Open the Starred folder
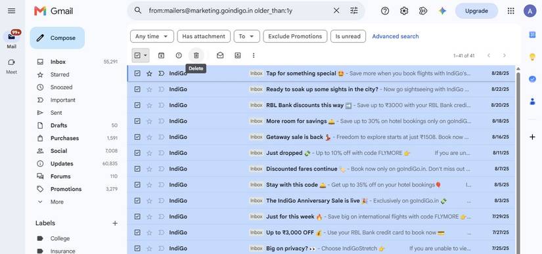 [x=59, y=75]
